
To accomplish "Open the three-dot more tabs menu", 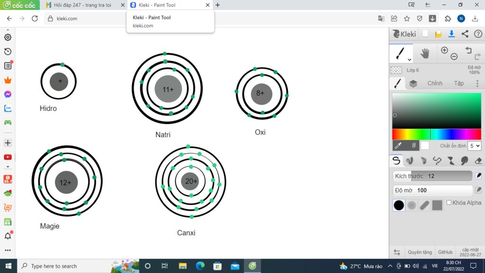I will tap(477, 83).
